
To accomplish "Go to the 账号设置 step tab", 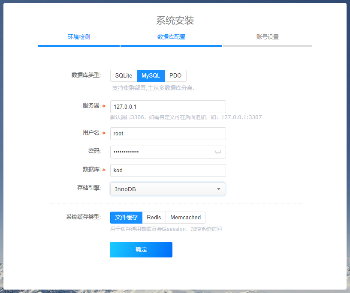I will coord(267,37).
